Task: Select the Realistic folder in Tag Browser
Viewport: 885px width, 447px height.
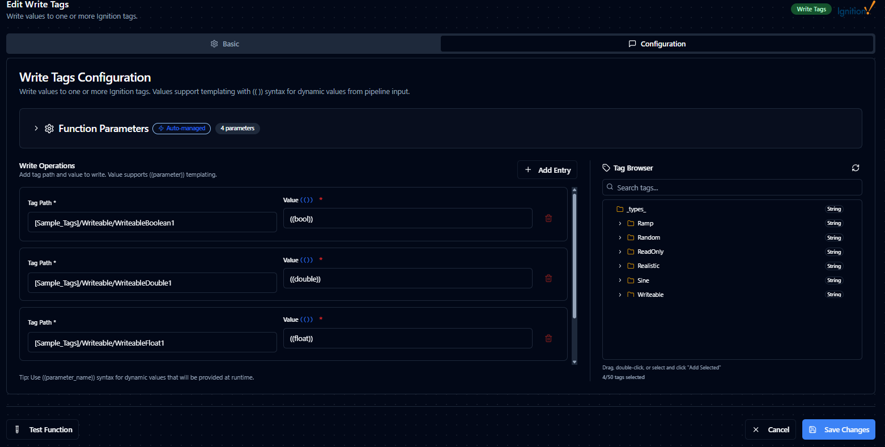Action: [x=648, y=266]
